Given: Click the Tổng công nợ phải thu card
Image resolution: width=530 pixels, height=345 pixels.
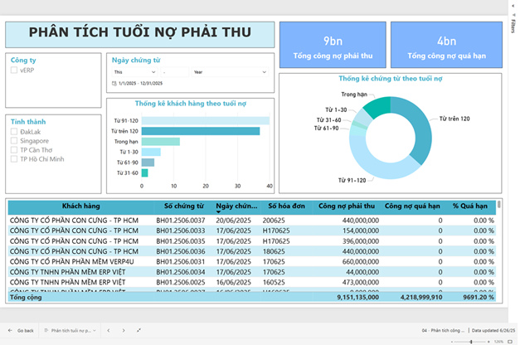Looking at the screenshot, I should point(332,48).
